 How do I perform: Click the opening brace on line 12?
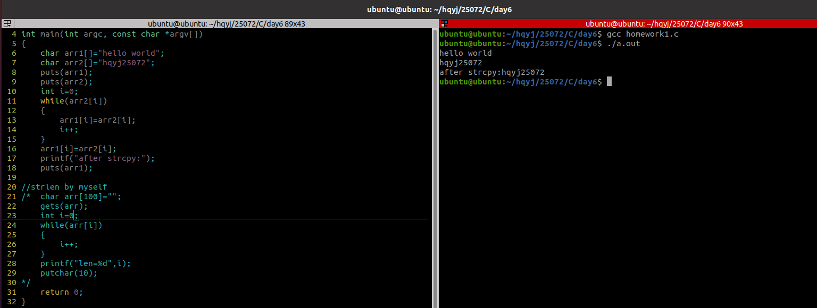(x=43, y=110)
